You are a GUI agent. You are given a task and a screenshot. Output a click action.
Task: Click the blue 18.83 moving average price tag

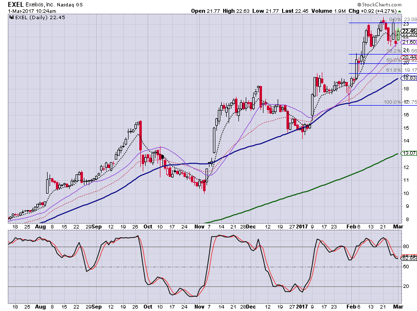click(x=409, y=78)
